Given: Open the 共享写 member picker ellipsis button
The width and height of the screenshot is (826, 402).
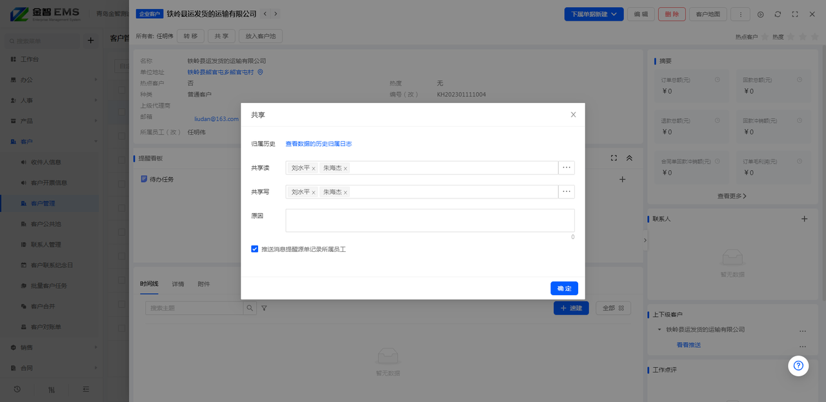Looking at the screenshot, I should coord(567,191).
